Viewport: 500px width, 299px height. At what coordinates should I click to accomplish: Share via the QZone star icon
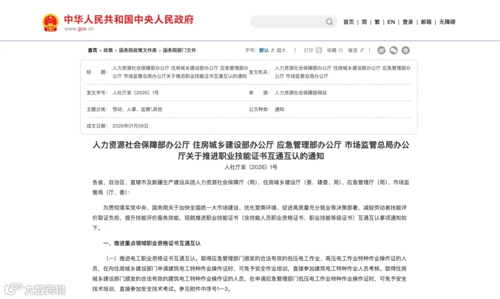(406, 50)
